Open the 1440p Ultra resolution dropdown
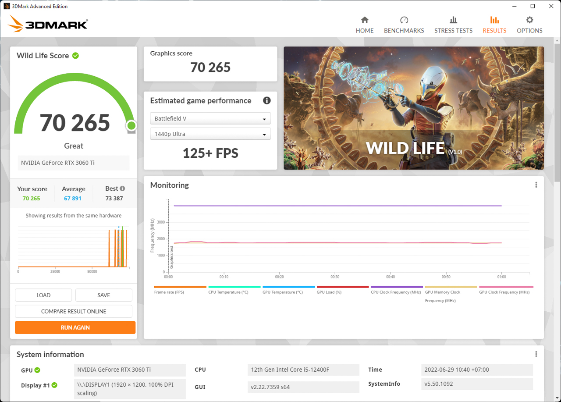Image resolution: width=561 pixels, height=402 pixels. pos(210,134)
